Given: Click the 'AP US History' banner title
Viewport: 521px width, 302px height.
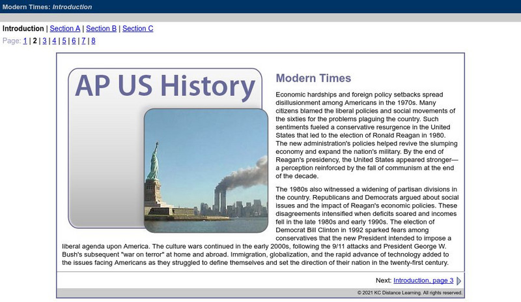Looking at the screenshot, I should pos(165,86).
